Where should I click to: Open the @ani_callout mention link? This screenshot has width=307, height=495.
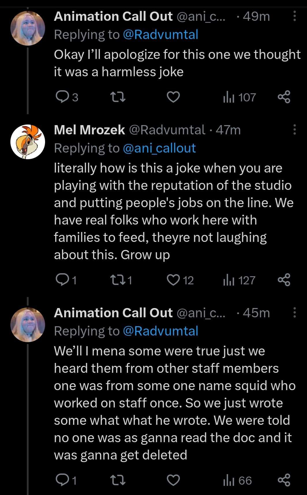pos(159,148)
